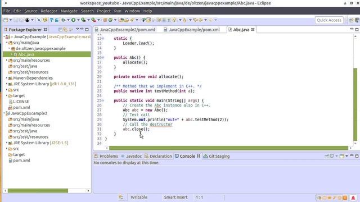Click the editor horizontal scrollbar
Viewport: 360px width, 202px height.
(228, 148)
